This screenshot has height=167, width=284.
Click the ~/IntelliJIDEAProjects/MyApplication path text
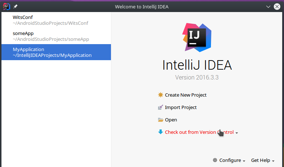point(52,55)
